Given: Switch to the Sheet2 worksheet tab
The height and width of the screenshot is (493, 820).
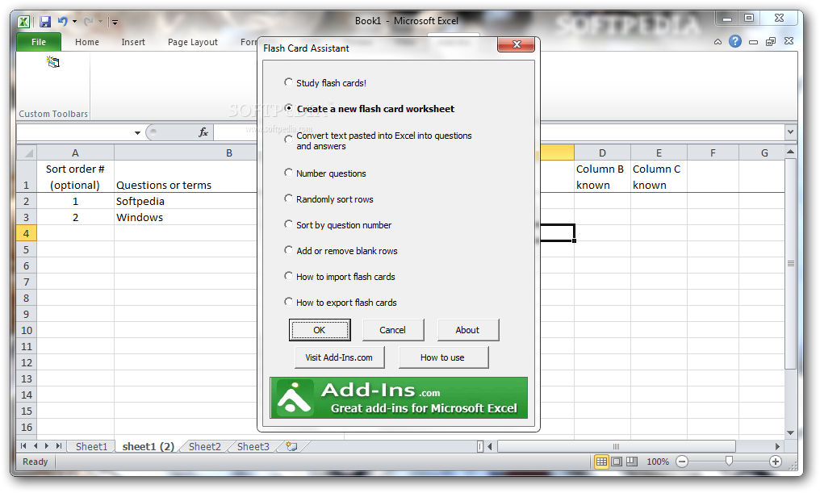Looking at the screenshot, I should coord(204,446).
